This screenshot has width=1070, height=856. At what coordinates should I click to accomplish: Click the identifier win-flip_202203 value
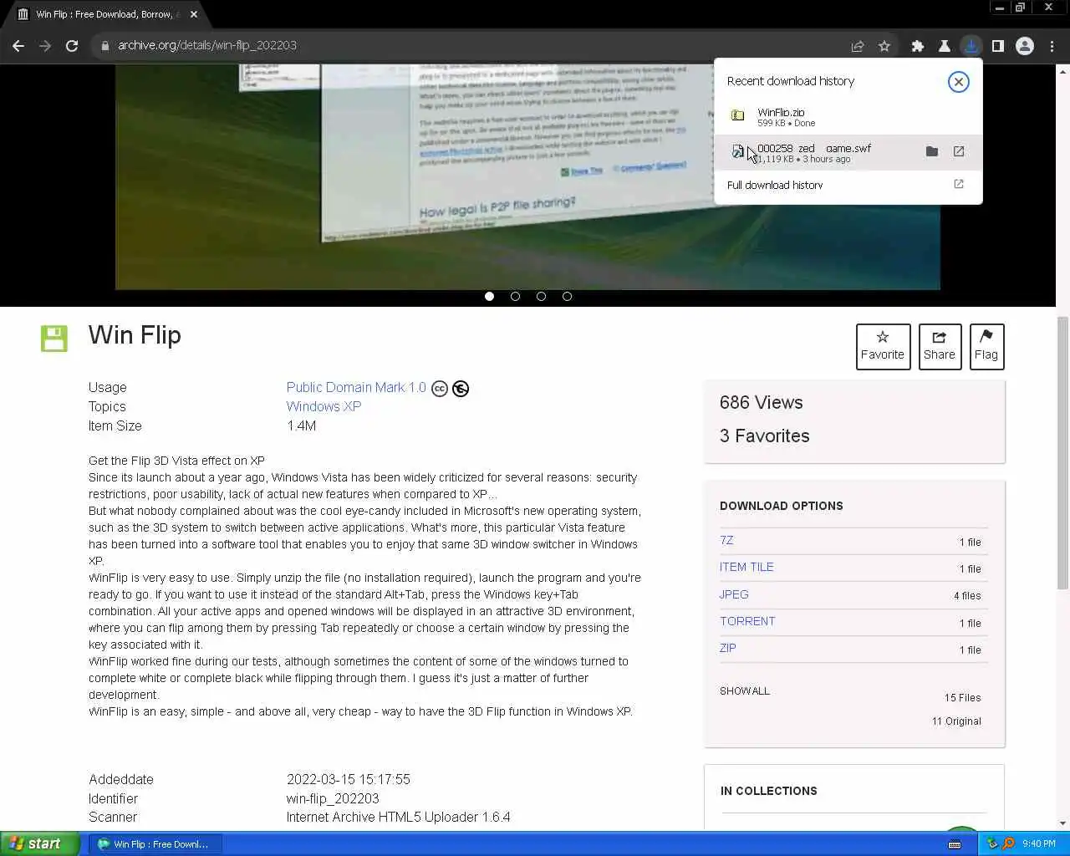click(333, 799)
